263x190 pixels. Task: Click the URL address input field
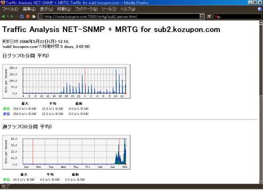coord(121,17)
